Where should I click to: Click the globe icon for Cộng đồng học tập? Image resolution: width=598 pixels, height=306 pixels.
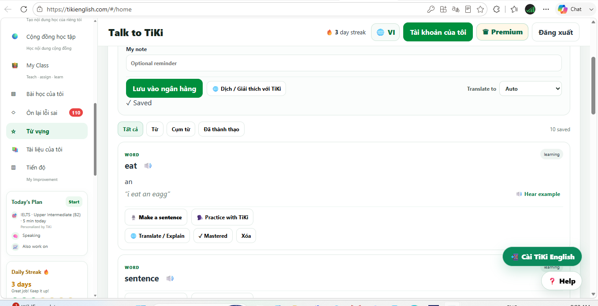15,37
